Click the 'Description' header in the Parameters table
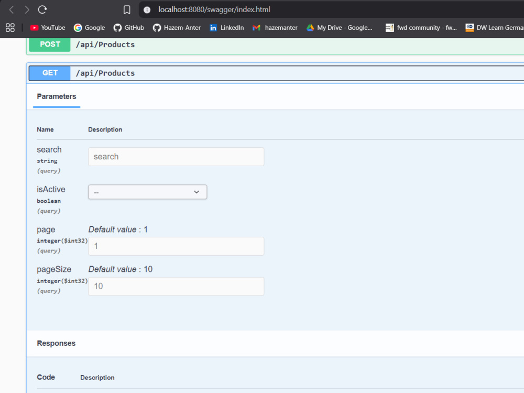 (x=105, y=129)
